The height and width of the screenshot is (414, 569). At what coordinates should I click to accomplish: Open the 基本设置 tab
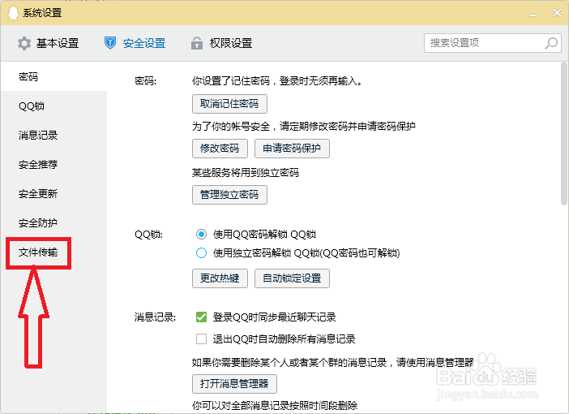(x=49, y=43)
